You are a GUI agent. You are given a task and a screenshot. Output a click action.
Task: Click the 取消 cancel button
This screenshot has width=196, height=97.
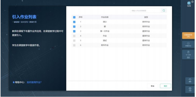(152, 86)
